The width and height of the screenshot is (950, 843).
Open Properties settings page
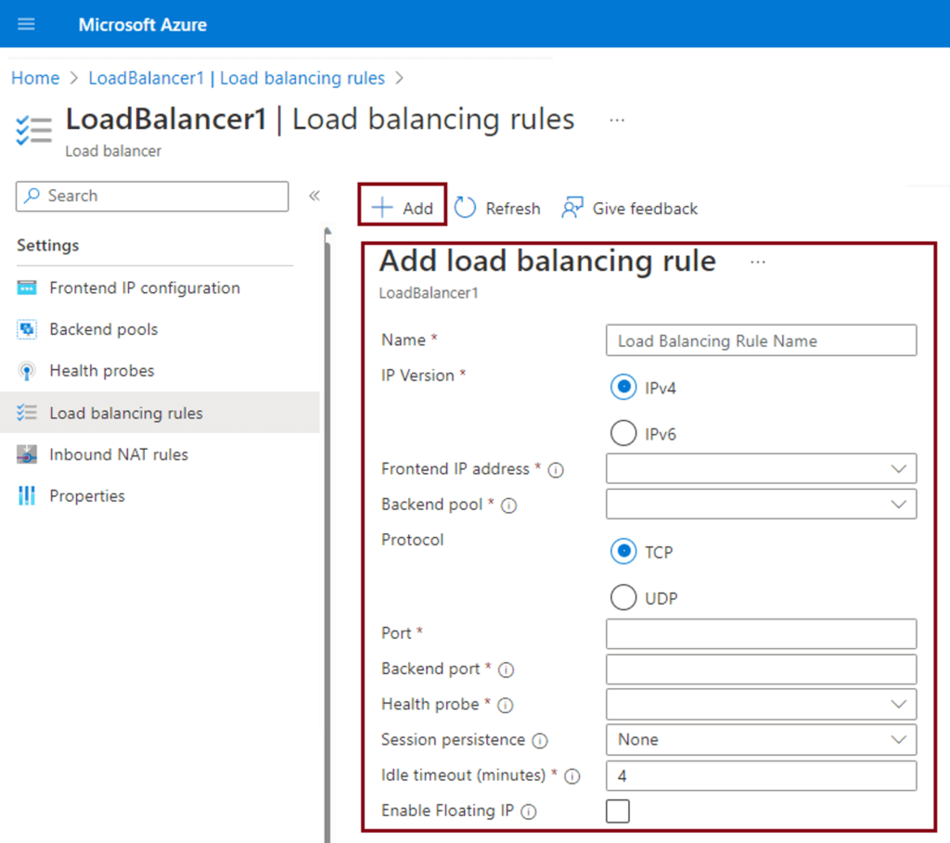(x=87, y=495)
